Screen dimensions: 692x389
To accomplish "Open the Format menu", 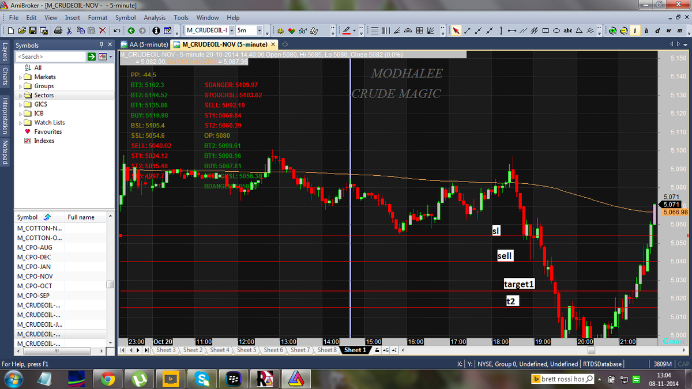I will (x=97, y=18).
